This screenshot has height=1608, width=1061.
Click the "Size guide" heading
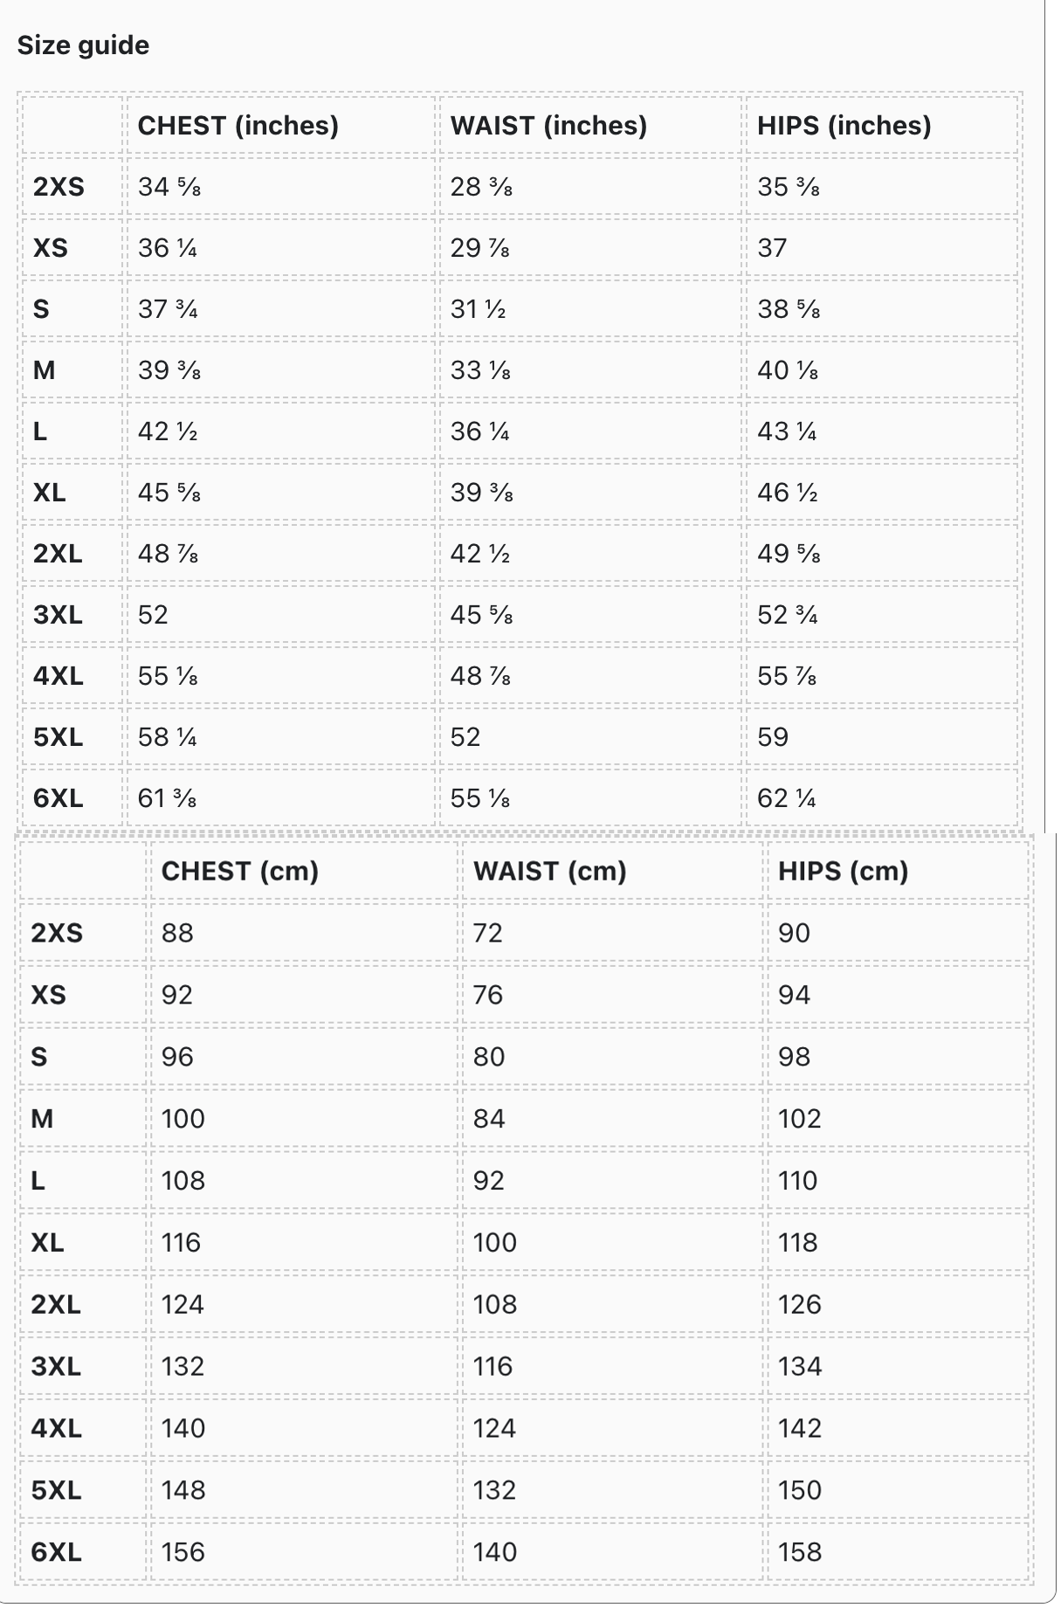83,45
